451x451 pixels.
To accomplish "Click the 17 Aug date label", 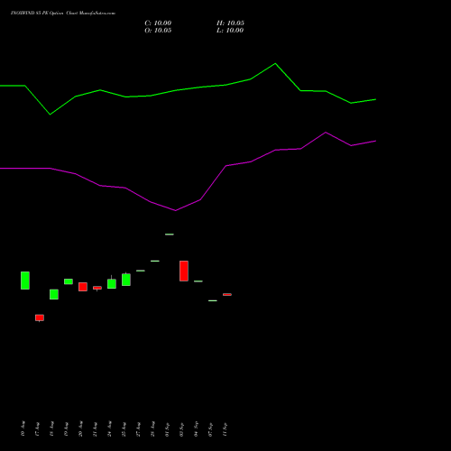I will [x=38, y=428].
